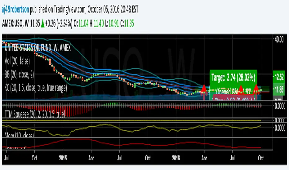This screenshot has width=289, height=170.
Task: Click the TTM Squeeze indicator label
Action: [35, 114]
